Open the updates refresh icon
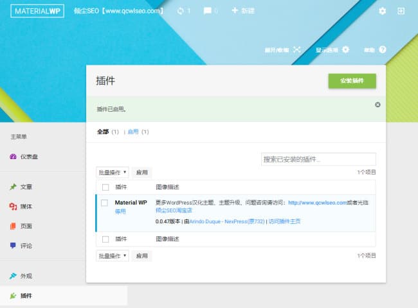 [x=181, y=11]
